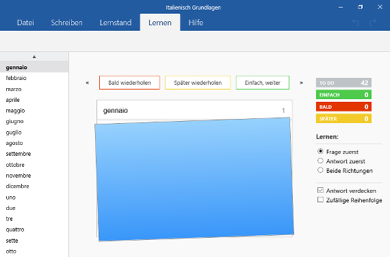Open the Datei menu tab

point(25,23)
